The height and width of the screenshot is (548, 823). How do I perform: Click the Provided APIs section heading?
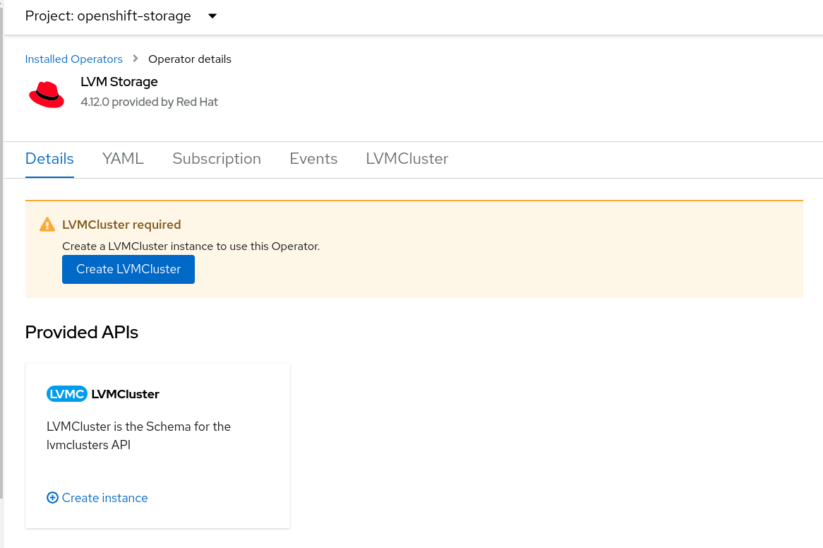point(81,332)
